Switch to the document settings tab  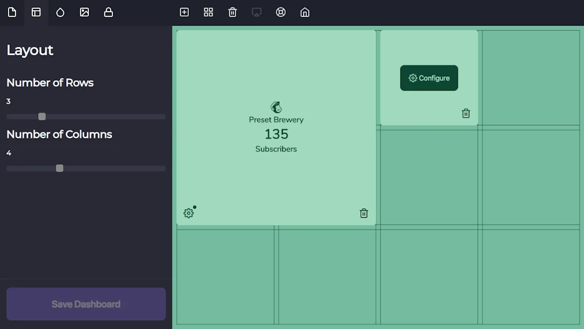(x=12, y=13)
